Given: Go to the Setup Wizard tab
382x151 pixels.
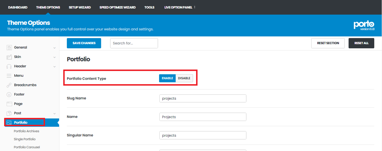Looking at the screenshot, I should 80,7.
